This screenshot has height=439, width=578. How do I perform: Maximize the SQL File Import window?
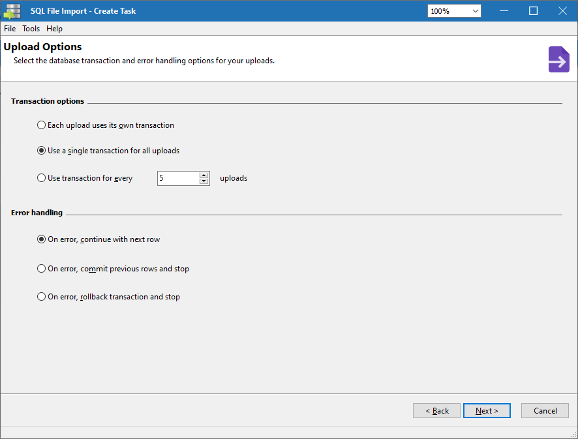pyautogui.click(x=533, y=11)
